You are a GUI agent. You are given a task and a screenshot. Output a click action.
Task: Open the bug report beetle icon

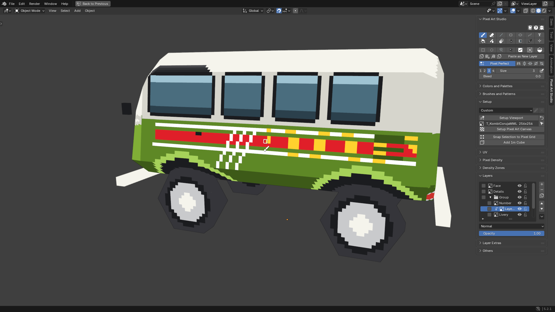point(542,28)
